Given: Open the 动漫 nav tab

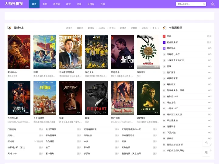Looking at the screenshot, I should pos(79,4).
